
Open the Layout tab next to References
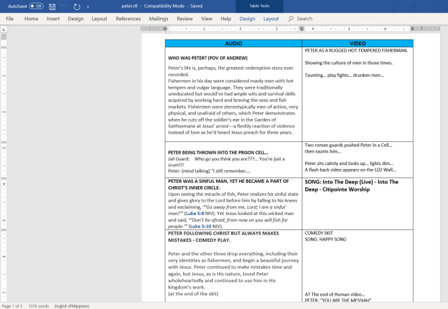[99, 19]
